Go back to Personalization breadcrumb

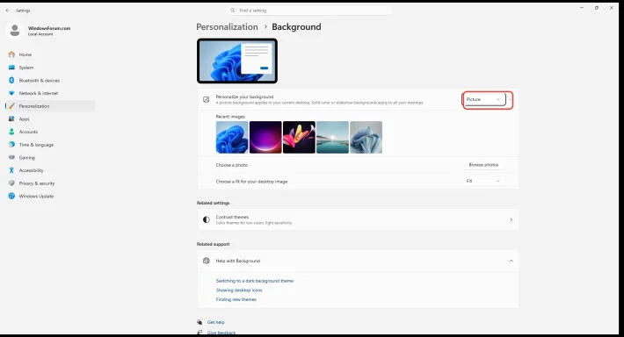(227, 26)
